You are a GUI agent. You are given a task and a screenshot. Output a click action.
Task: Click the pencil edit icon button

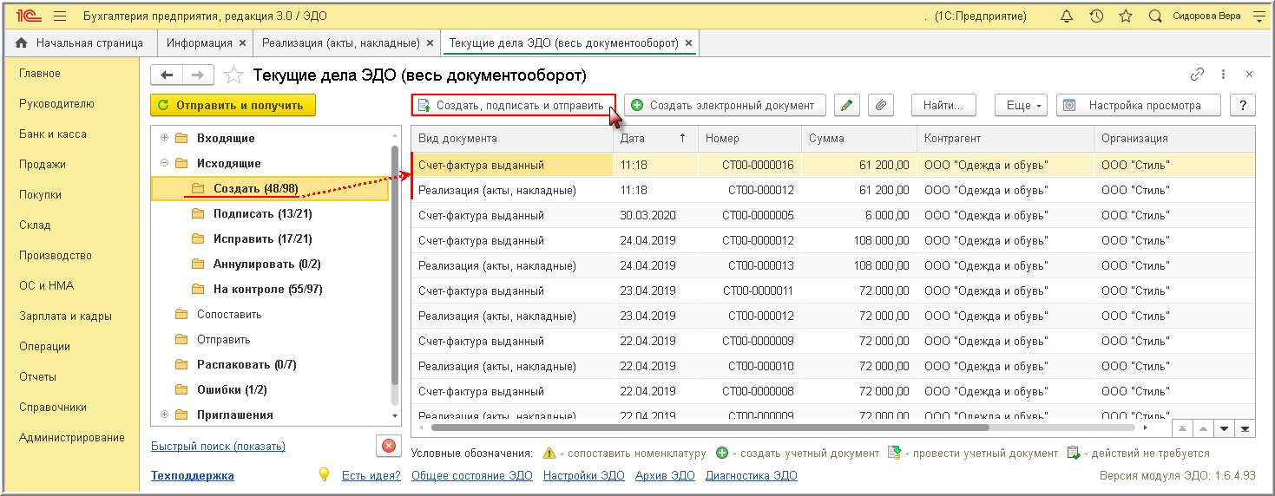tap(846, 105)
